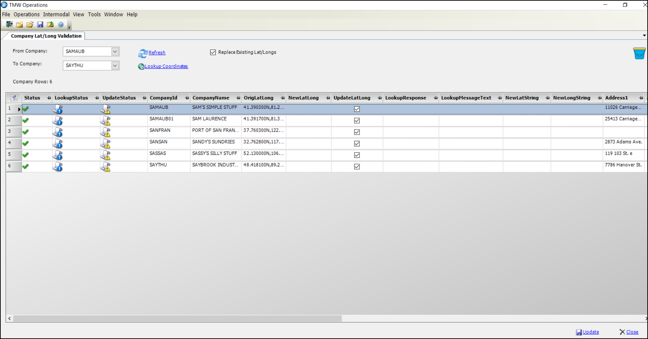
Task: Uncheck UpdateLatLong for SAM'S SIMPLE STUFF
Action: point(357,109)
